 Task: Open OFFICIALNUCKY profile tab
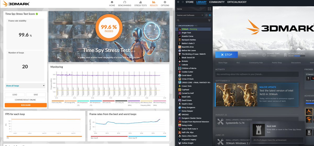[x=237, y=2]
